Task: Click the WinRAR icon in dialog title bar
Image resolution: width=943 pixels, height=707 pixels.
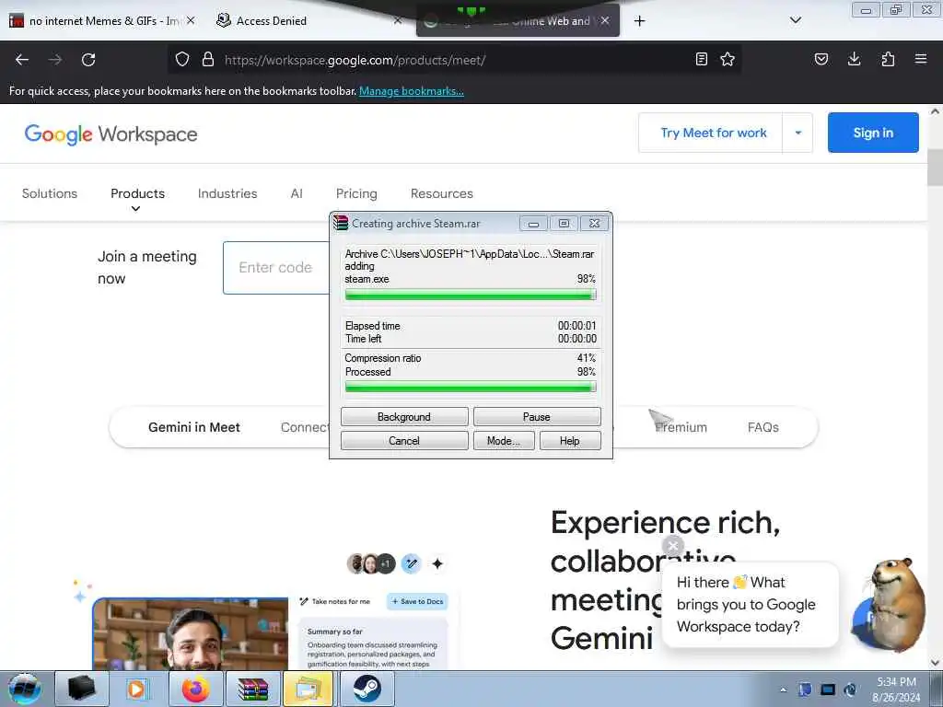Action: point(341,223)
